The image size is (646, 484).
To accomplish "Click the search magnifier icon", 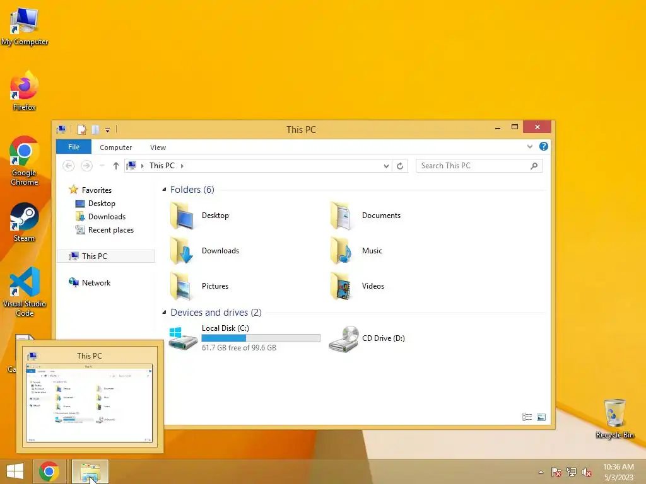I will 534,166.
